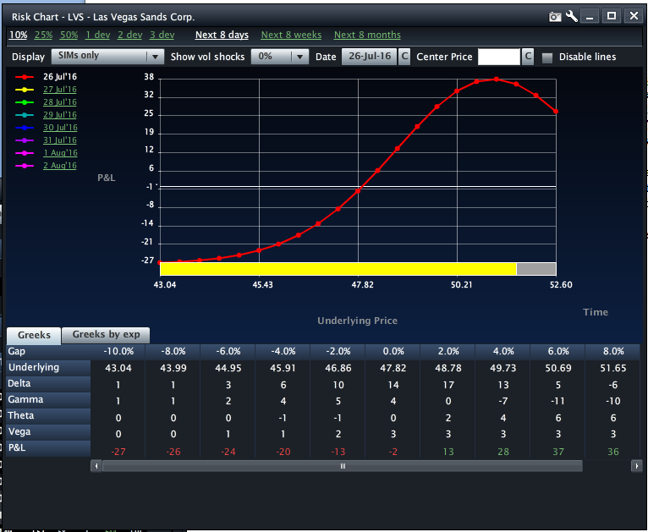648x532 pixels.
Task: Choose the Next 8 months range
Action: [x=367, y=36]
